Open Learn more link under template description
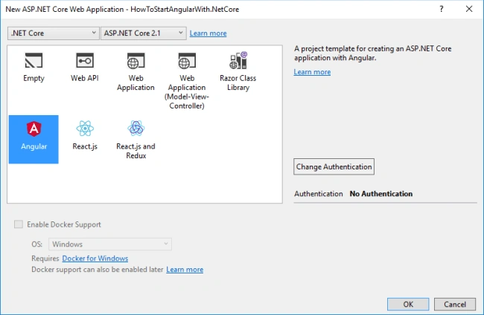 coord(312,72)
